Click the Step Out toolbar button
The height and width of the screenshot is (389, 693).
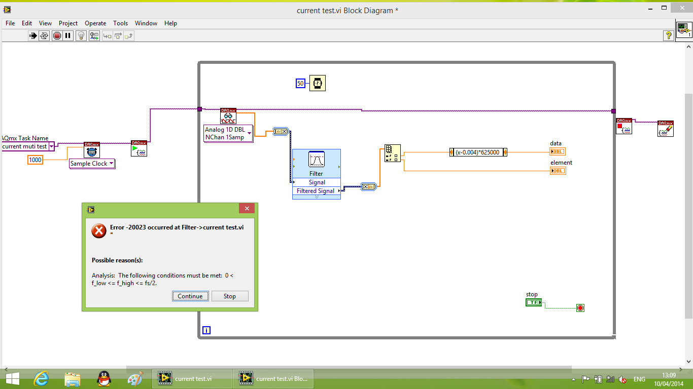coord(128,35)
